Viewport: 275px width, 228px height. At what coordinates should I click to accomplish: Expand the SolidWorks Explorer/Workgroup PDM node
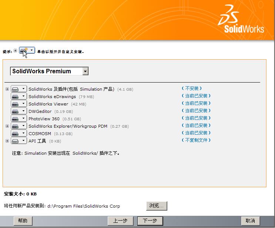pyautogui.click(x=7, y=126)
